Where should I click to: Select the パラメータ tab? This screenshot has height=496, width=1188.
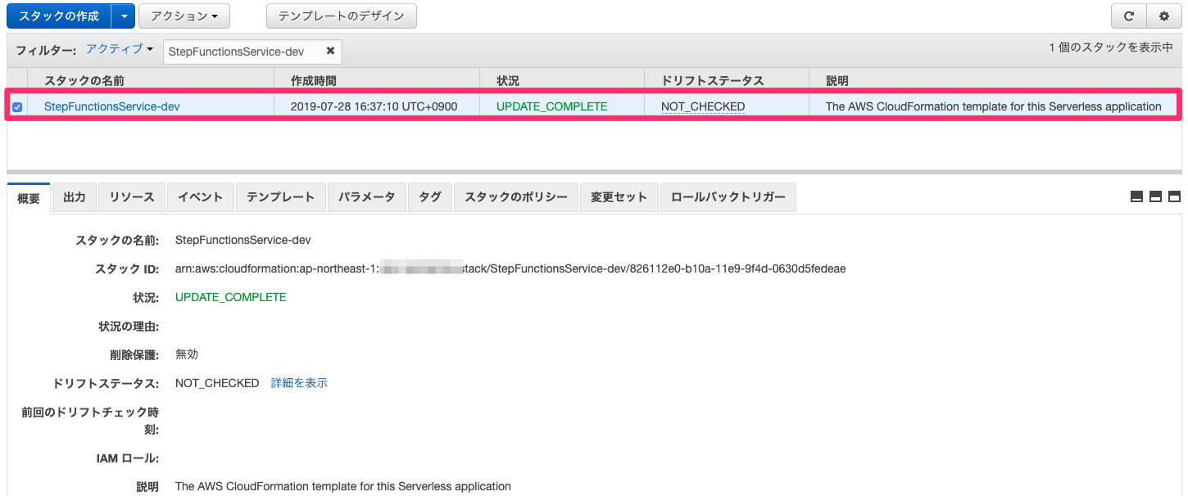(366, 197)
